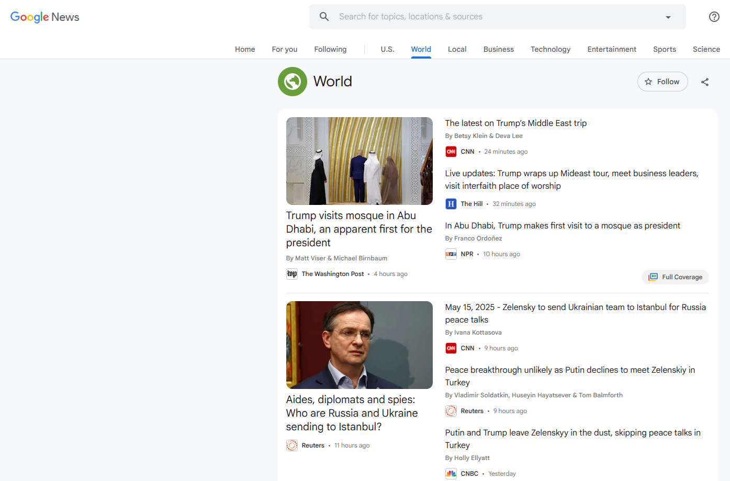Click the Google News logo
Image resolution: width=730 pixels, height=481 pixels.
click(45, 17)
